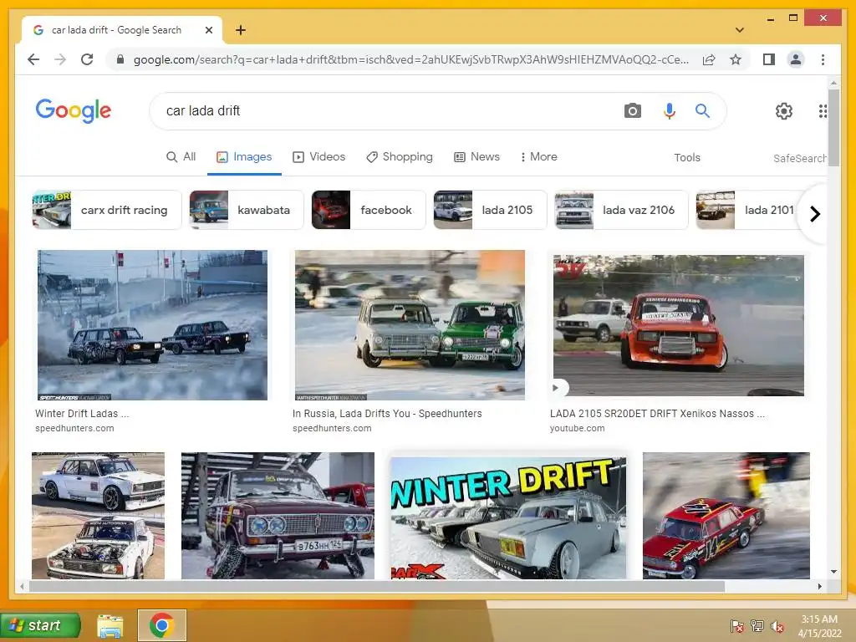Viewport: 856px width, 642px height.
Task: Open a new browser tab
Action: point(240,30)
